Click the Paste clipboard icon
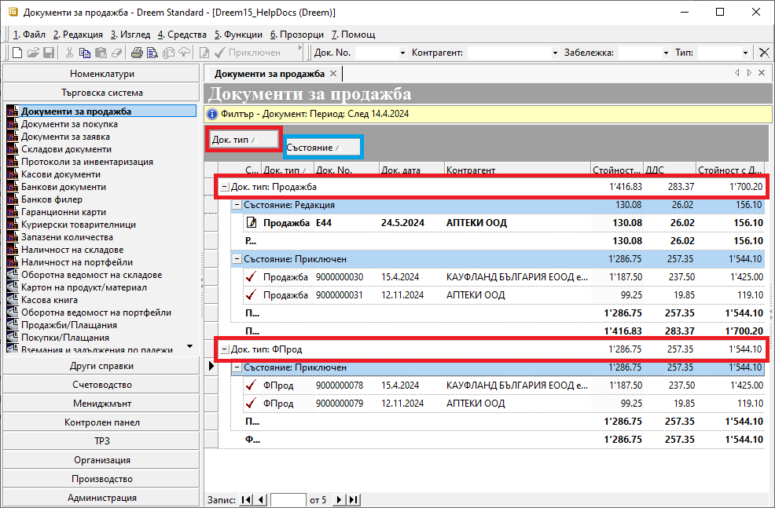 [100, 53]
